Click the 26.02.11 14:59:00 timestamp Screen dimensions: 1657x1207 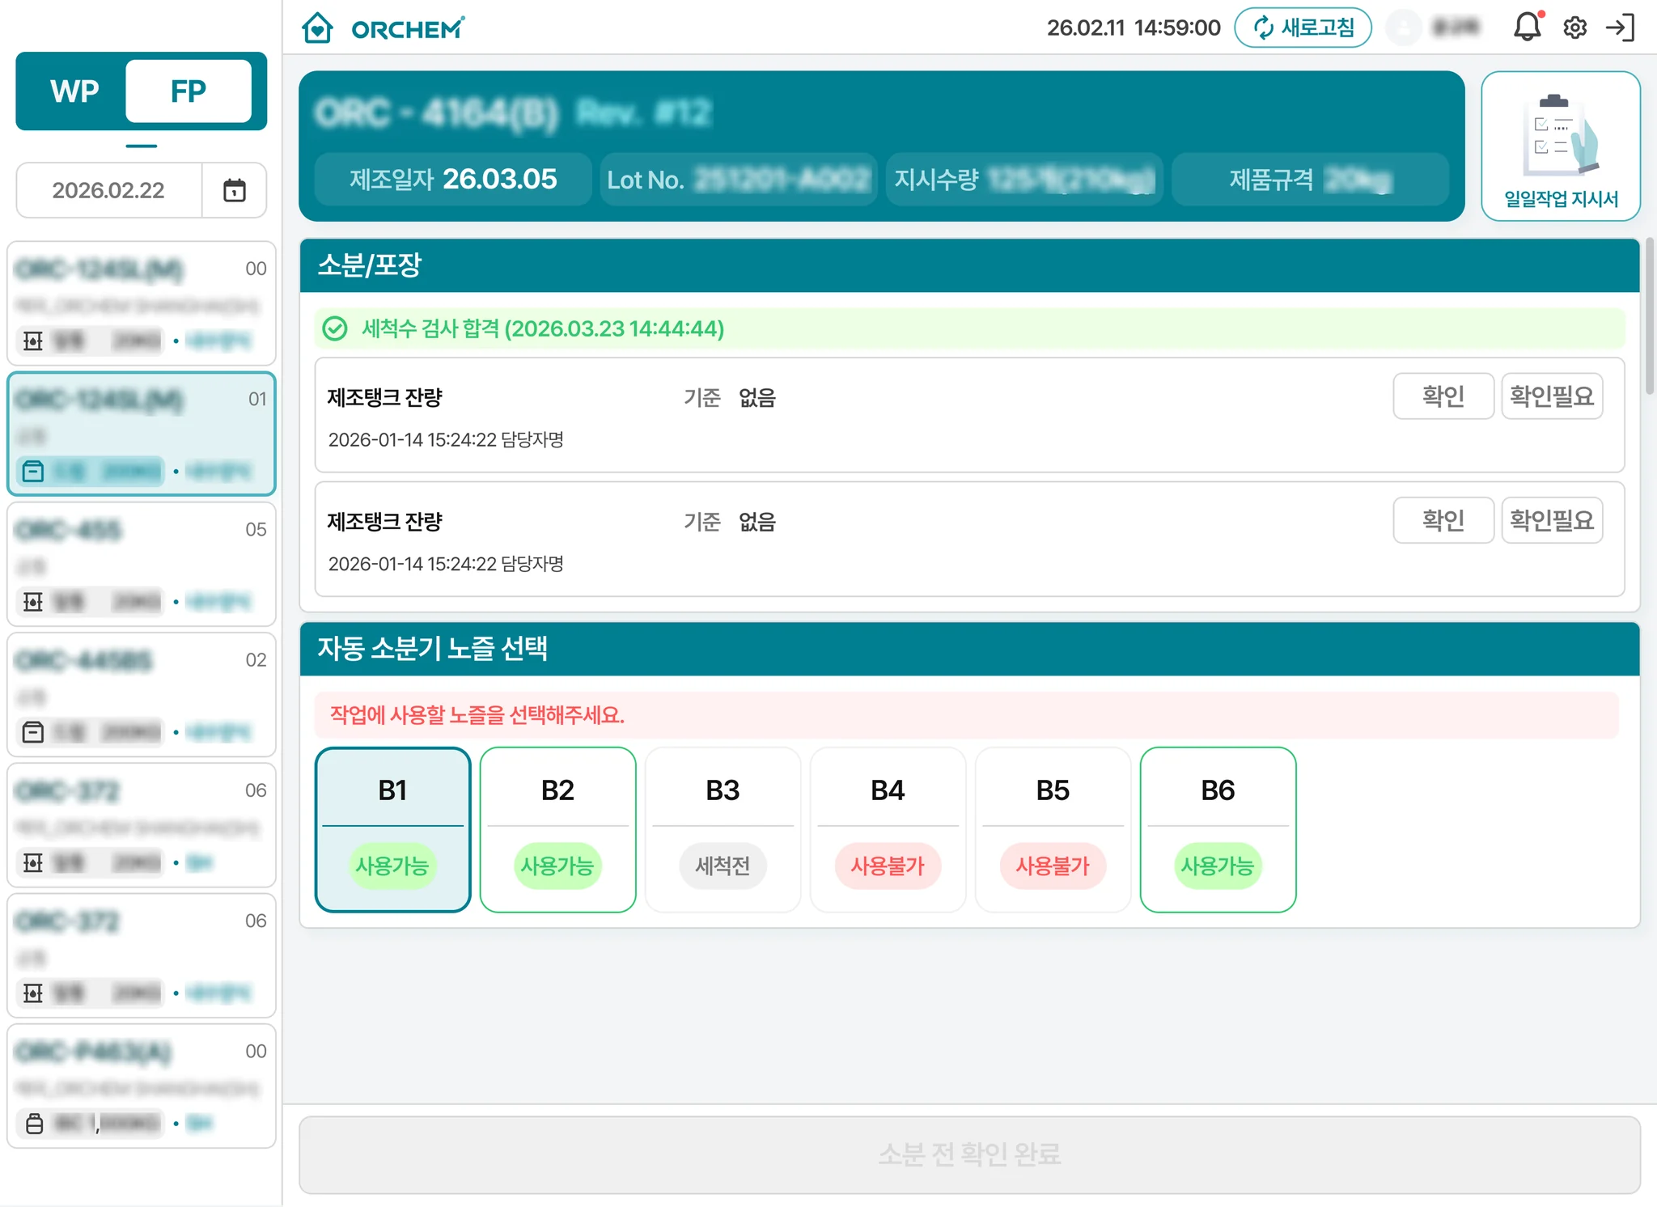(1134, 28)
